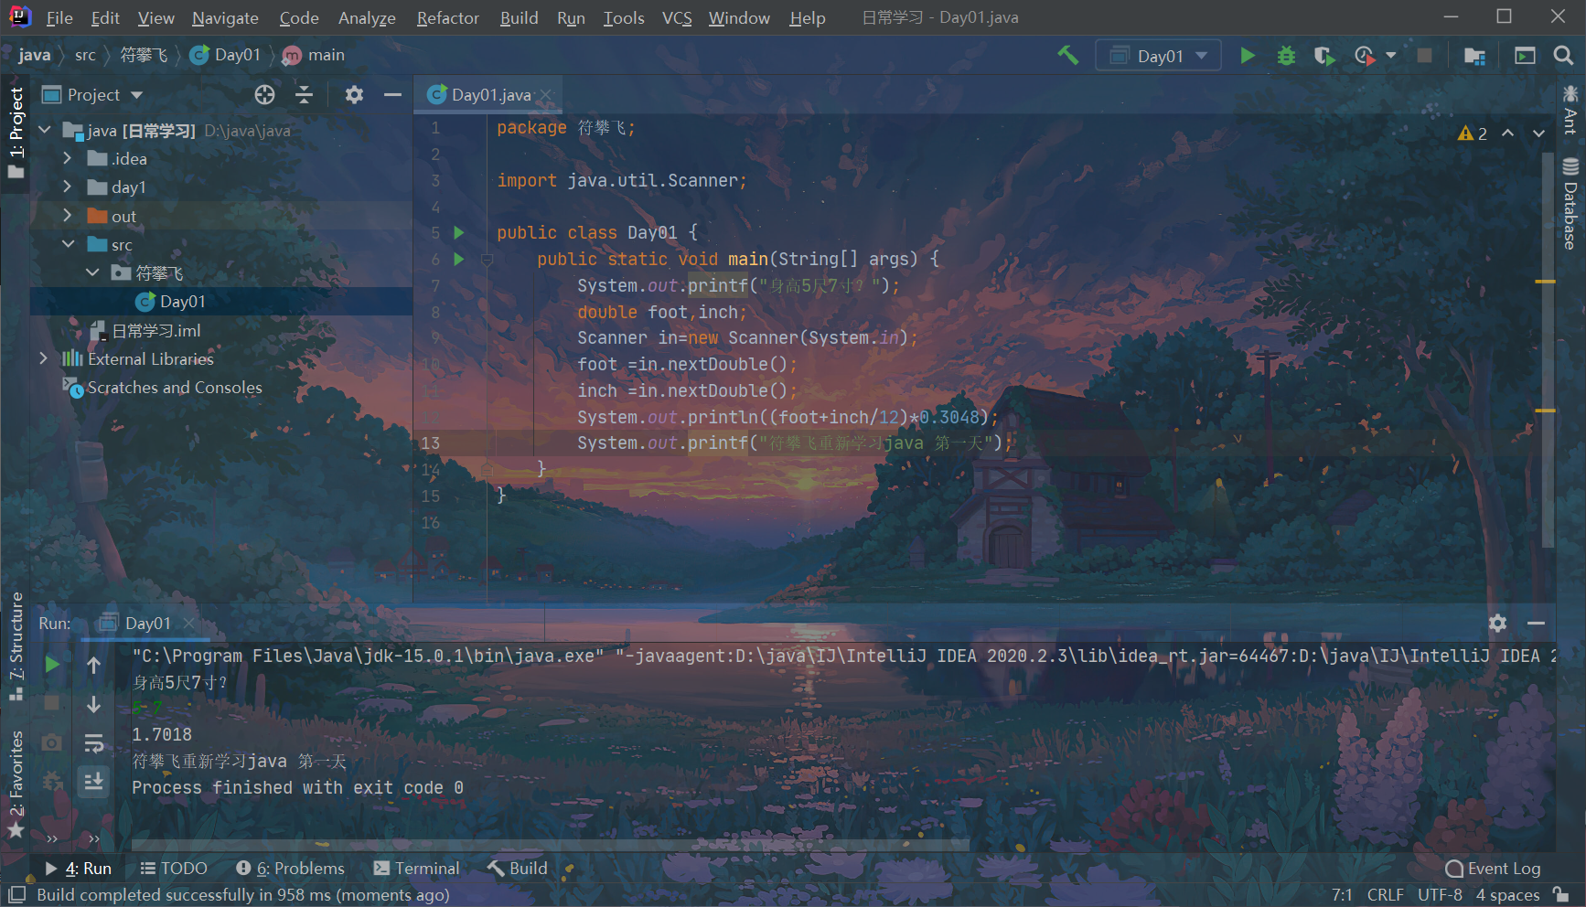Expand the out folder
Screen dimensions: 1586x907
[x=67, y=215]
